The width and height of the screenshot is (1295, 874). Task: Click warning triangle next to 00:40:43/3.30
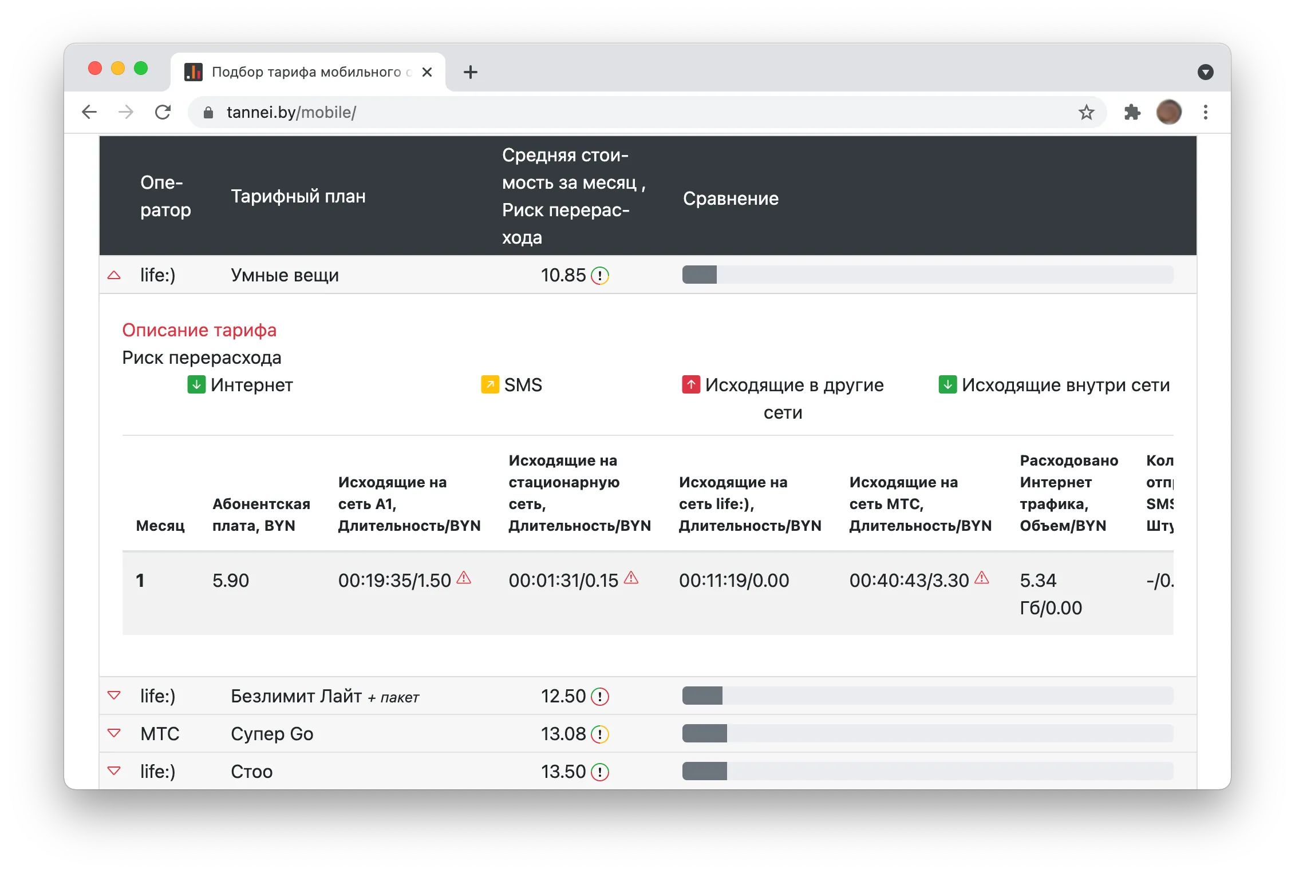982,578
